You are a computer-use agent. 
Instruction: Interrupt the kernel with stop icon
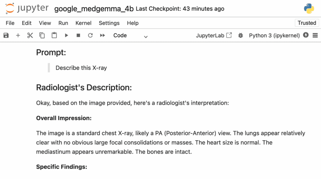[78, 35]
